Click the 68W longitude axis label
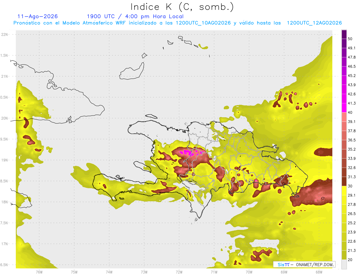Screen dimensions: 358x276 click(319, 272)
